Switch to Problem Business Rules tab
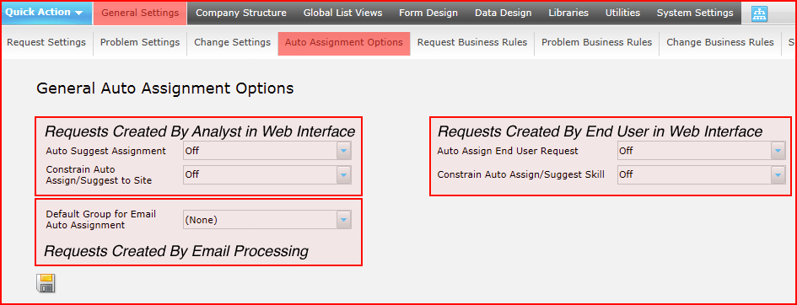 click(597, 43)
